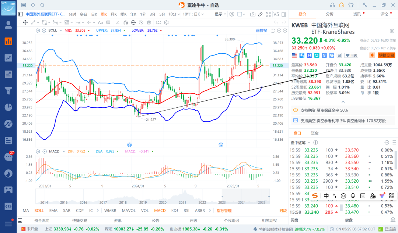Open the filter funnel sidebar icon

[x=8, y=90]
